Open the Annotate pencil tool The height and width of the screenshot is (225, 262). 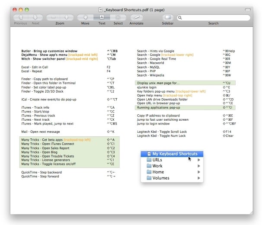click(137, 17)
